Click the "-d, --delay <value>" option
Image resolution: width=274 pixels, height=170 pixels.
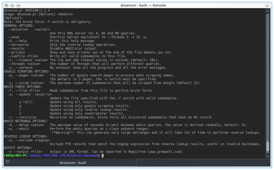[26, 125]
